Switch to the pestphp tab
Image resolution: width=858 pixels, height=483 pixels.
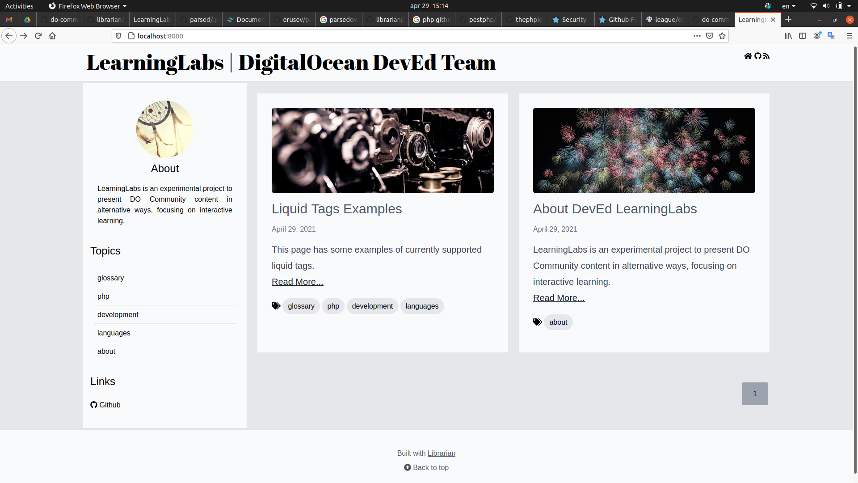(x=478, y=20)
